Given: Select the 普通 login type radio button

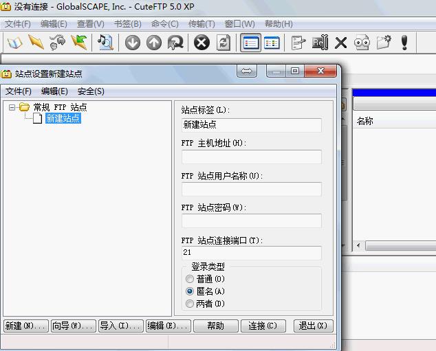Looking at the screenshot, I should pos(190,280).
